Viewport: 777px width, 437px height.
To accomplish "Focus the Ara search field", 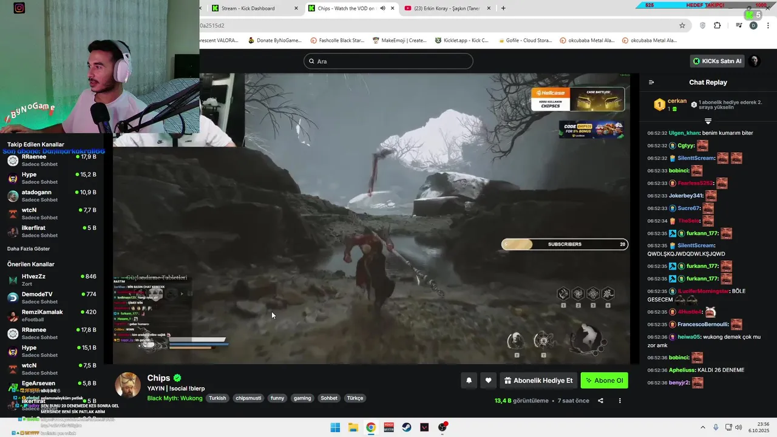I will tap(388, 61).
